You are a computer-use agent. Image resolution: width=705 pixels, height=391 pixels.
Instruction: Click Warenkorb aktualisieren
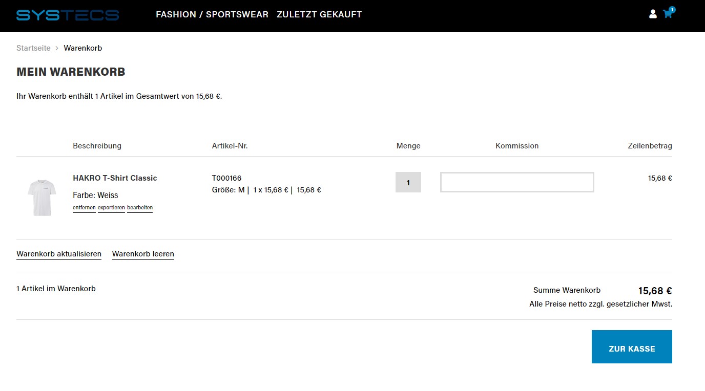[x=59, y=254]
